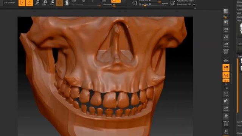Click the orange Qvz rotation axis button
The image size is (242, 136).
tap(226, 80)
